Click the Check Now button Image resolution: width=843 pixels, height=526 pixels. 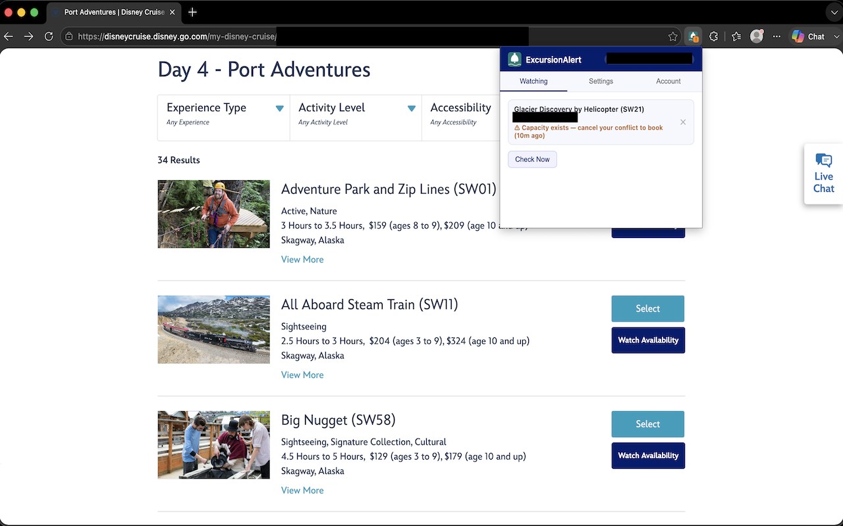click(x=532, y=159)
